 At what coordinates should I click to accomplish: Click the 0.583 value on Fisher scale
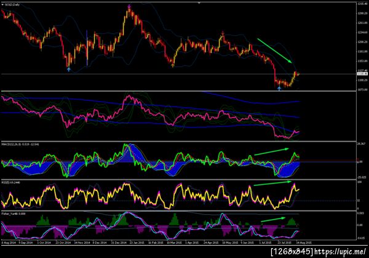[x=360, y=213]
